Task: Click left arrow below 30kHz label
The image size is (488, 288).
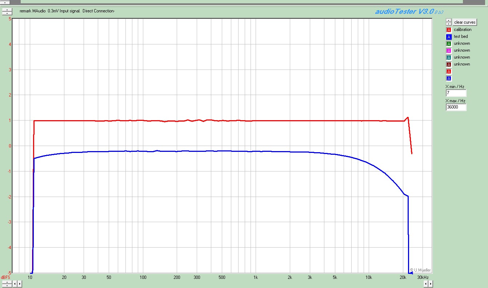Action: coord(427,284)
